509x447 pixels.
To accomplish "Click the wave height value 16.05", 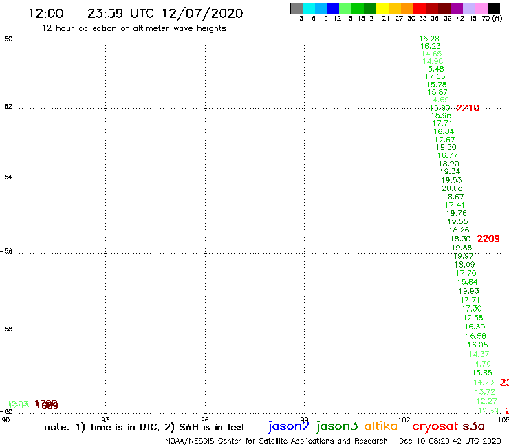I will (x=478, y=345).
